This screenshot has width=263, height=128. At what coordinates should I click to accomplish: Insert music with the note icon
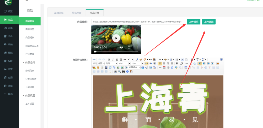tap(110, 68)
